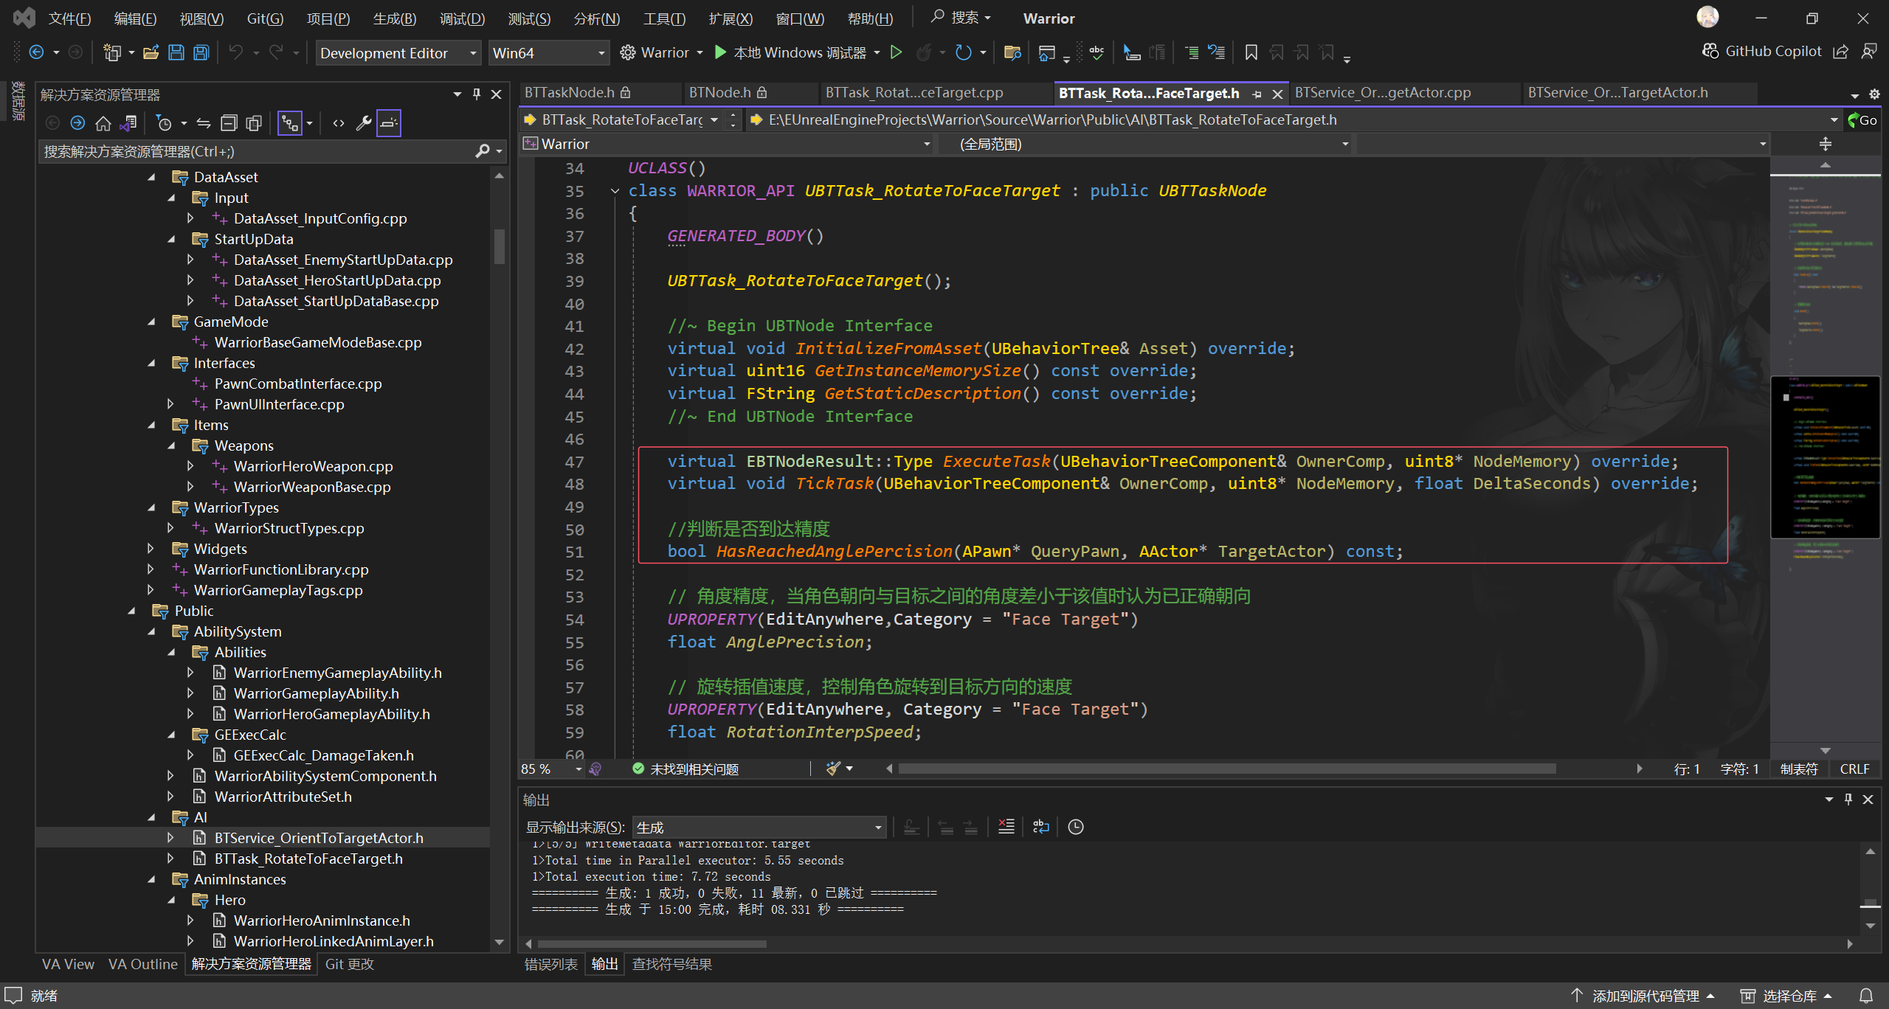
Task: Click the Open File folder icon
Action: pos(151,52)
